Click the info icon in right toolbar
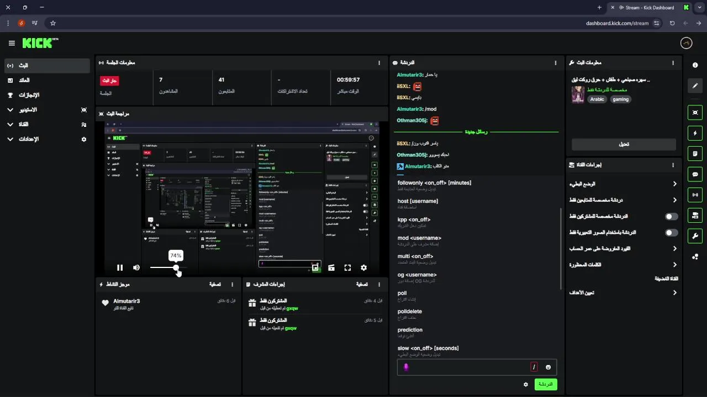Viewport: 707px width, 397px height. [695, 65]
